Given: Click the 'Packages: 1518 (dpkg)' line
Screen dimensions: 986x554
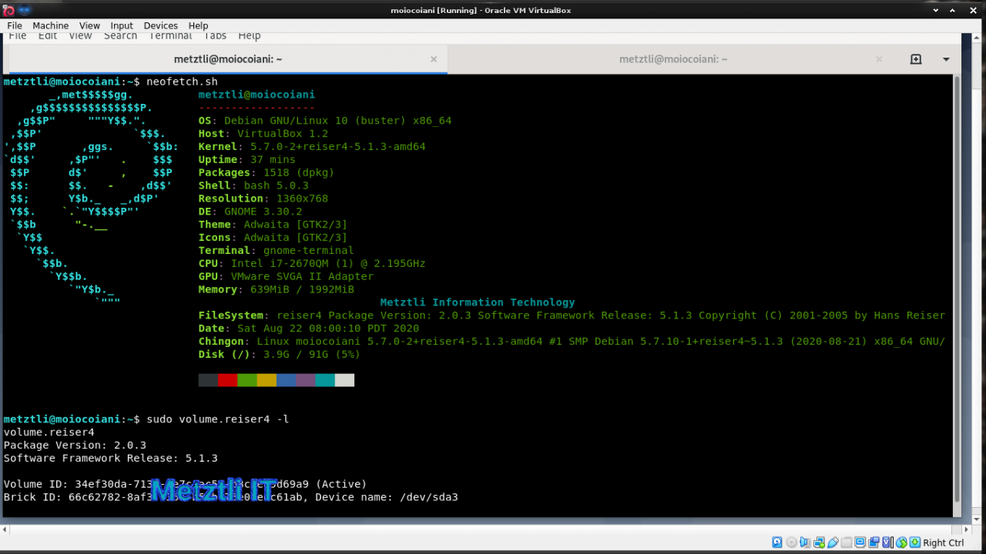Looking at the screenshot, I should 267,173.
